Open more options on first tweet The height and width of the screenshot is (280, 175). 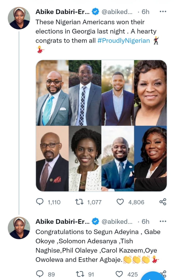tap(163, 12)
